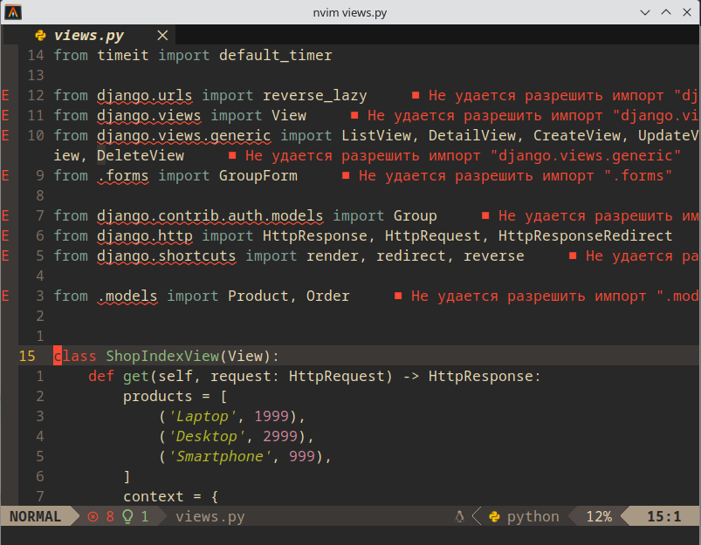Image resolution: width=701 pixels, height=545 pixels.
Task: Click error sign E beside django.shortcuts line
Action: pos(5,256)
